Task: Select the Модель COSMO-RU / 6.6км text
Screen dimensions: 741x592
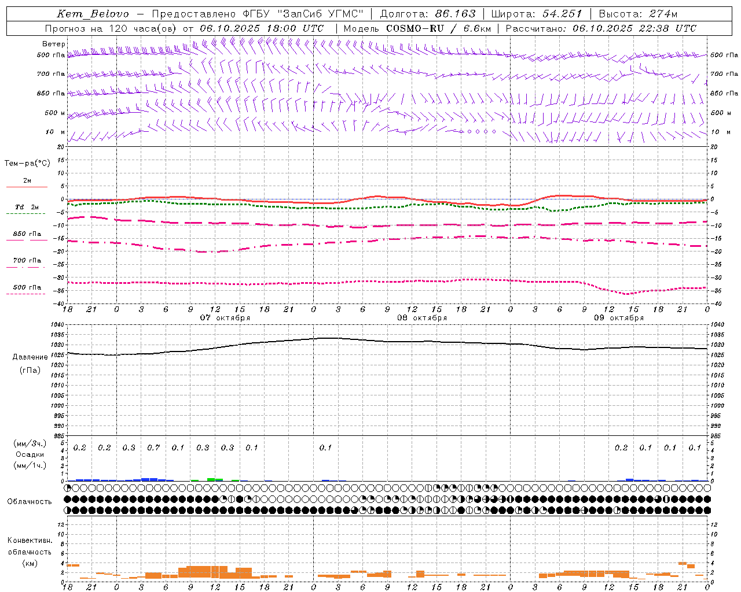Action: point(417,28)
